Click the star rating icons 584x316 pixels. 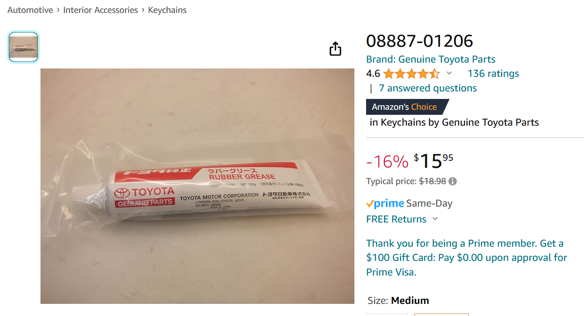click(411, 74)
